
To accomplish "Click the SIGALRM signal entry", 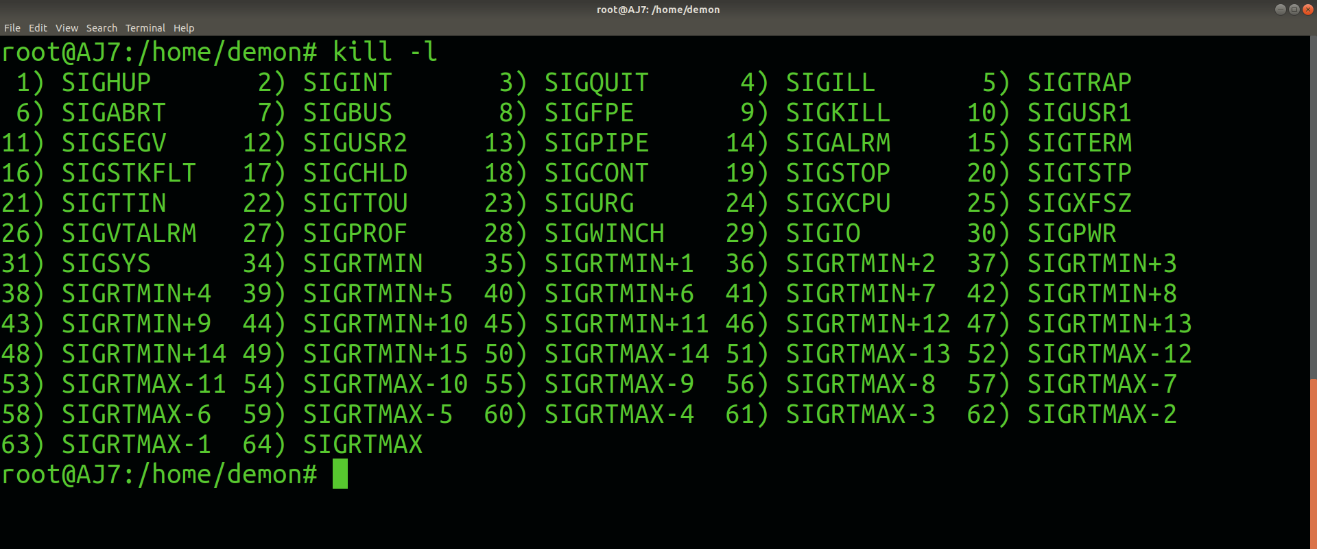I will tap(838, 143).
